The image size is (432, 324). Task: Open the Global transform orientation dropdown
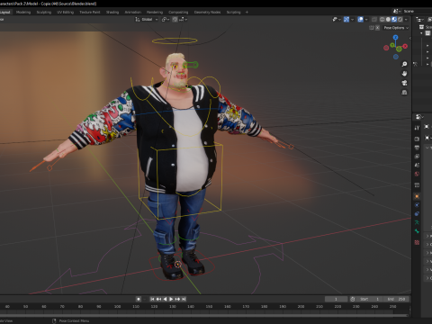tap(147, 19)
